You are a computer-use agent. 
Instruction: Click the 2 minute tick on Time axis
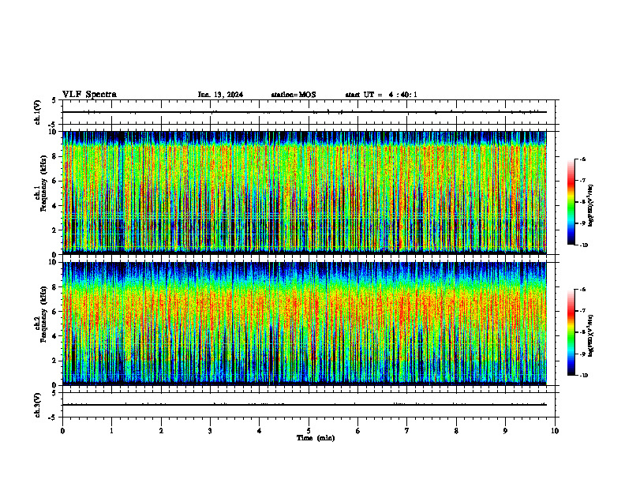click(161, 431)
